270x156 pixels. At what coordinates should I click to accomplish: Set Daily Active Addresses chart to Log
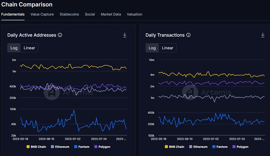(14, 48)
